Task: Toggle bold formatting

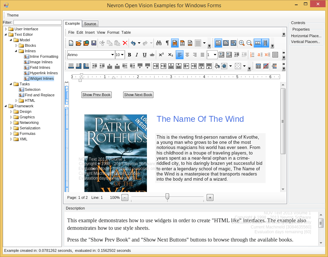Action: click(129, 54)
